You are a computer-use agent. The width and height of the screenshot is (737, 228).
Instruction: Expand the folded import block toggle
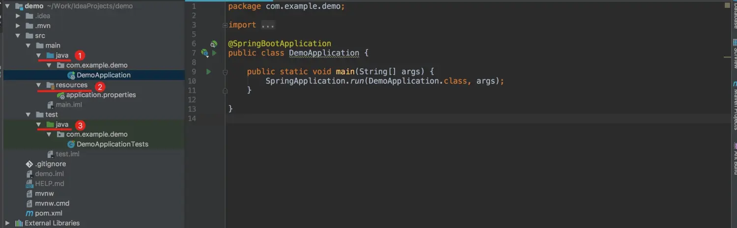tap(225, 25)
